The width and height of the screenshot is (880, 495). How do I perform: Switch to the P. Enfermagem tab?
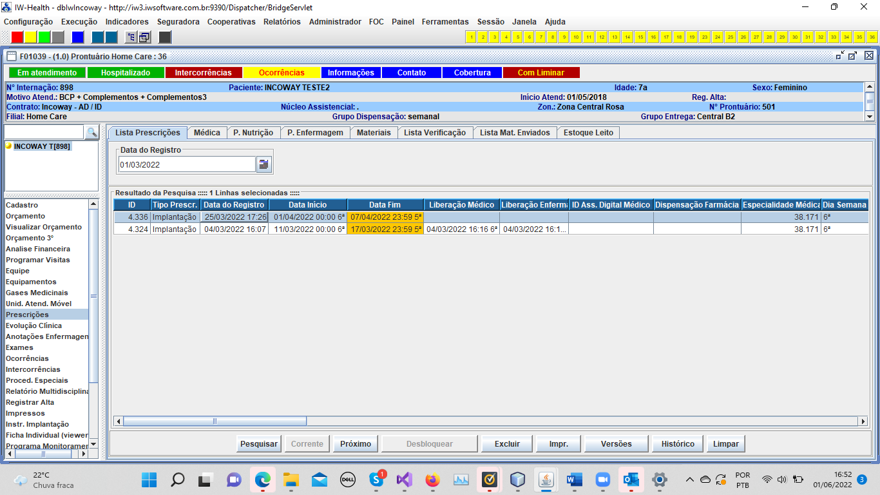point(316,132)
